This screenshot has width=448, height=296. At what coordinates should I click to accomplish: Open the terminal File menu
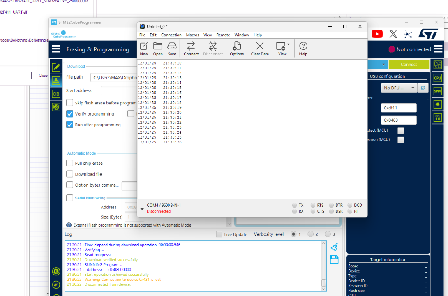pyautogui.click(x=142, y=35)
